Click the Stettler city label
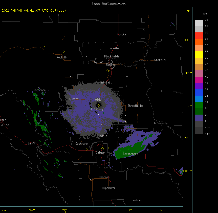This screenshot has height=213, width=218. pos(160,60)
